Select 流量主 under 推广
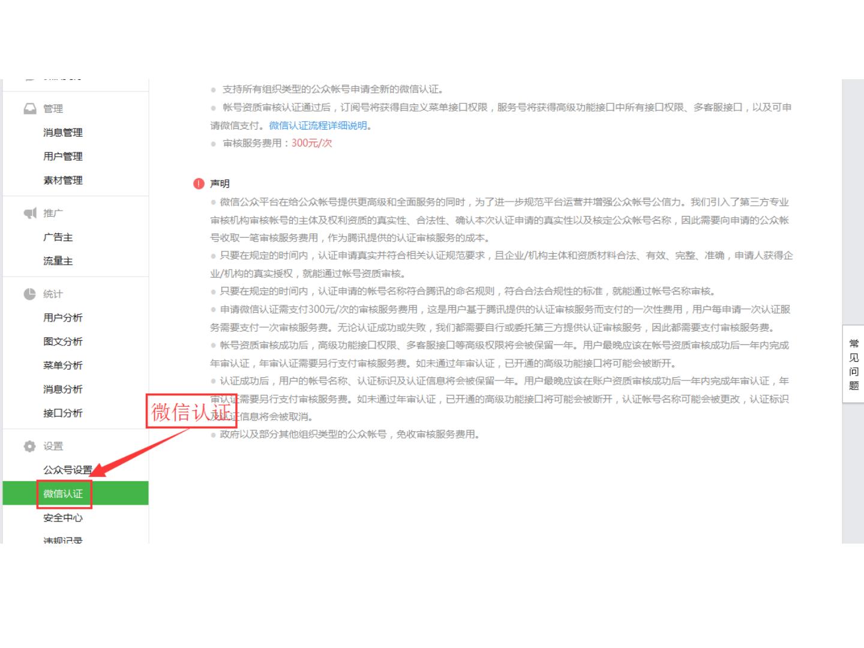This screenshot has height=648, width=864. pyautogui.click(x=58, y=261)
